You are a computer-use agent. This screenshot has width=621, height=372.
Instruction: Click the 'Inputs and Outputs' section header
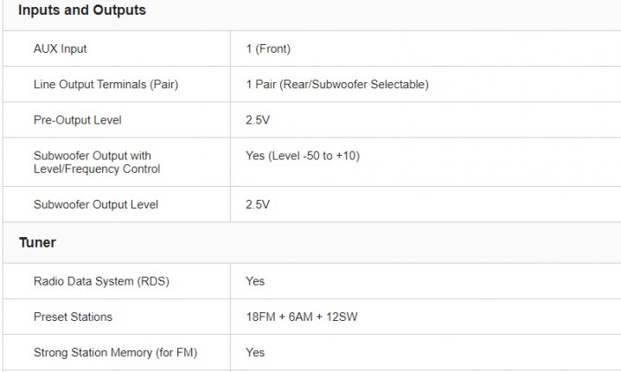pos(82,11)
